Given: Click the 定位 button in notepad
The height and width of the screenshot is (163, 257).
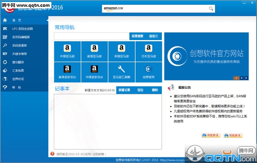Looking at the screenshot, I should [140, 90].
